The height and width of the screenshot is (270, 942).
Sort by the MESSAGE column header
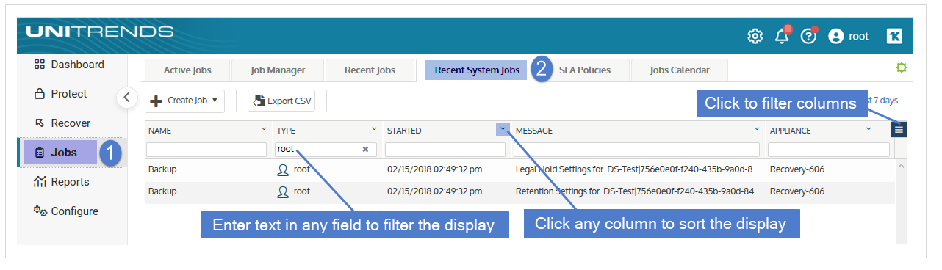534,131
